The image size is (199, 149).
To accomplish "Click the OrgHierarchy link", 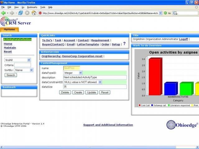I will [x=51, y=56].
